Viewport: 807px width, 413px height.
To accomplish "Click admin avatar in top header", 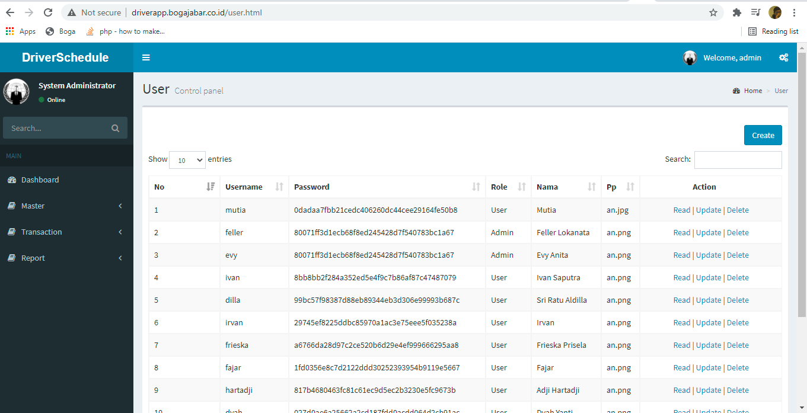I will pyautogui.click(x=690, y=57).
